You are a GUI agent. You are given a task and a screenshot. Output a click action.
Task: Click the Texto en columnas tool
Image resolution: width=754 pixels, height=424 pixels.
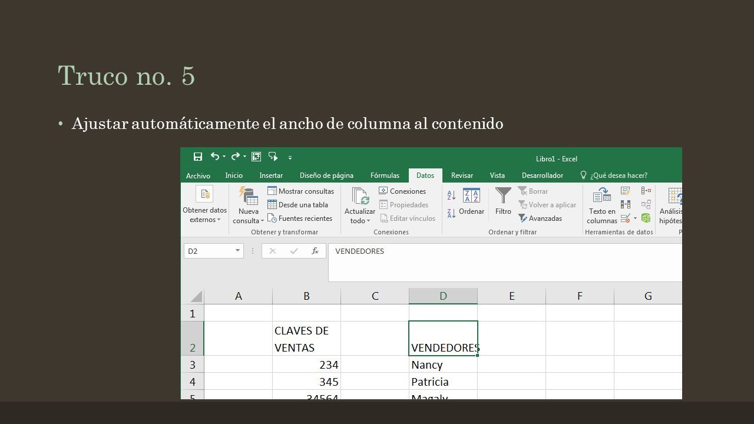coord(602,206)
